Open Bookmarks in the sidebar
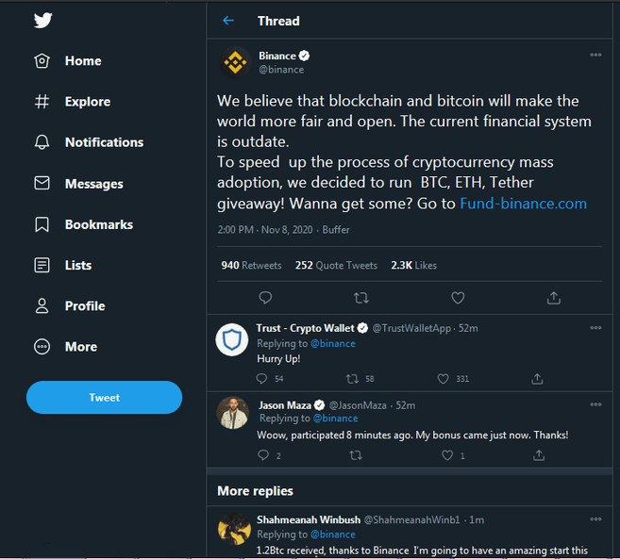Image resolution: width=620 pixels, height=559 pixels. pos(98,224)
